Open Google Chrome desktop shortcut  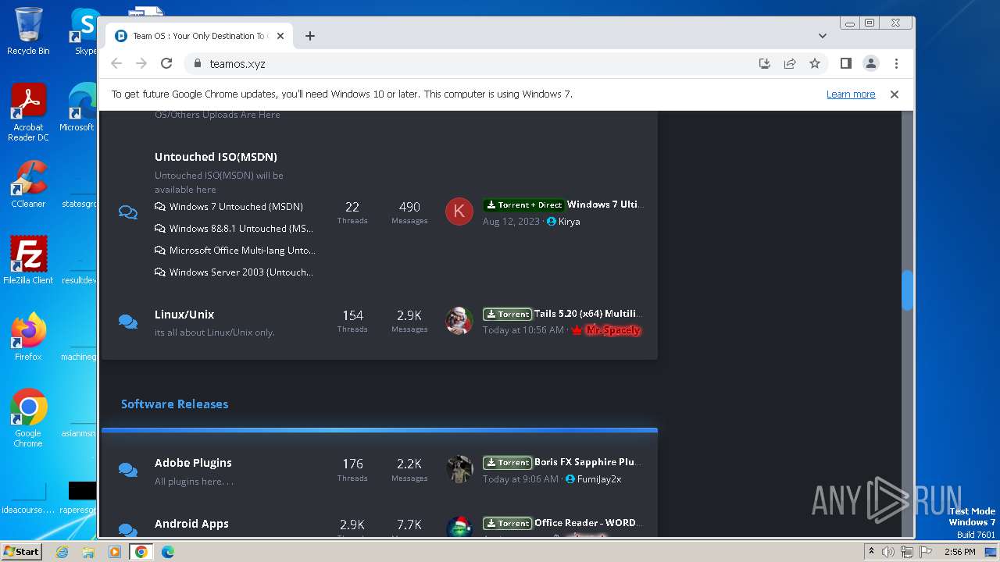(x=28, y=418)
